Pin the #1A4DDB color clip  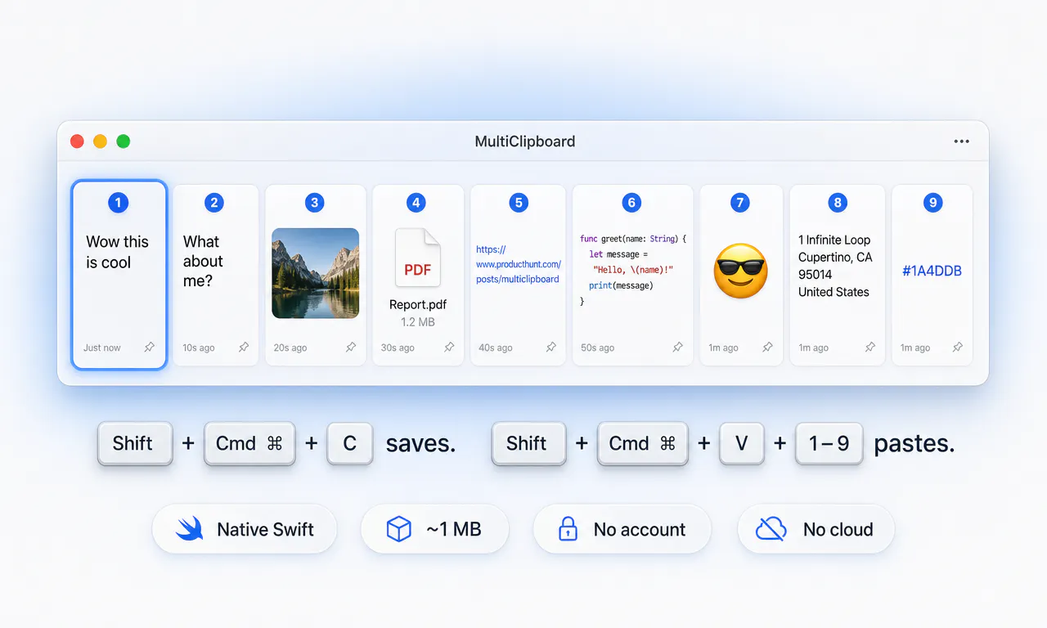click(x=957, y=348)
